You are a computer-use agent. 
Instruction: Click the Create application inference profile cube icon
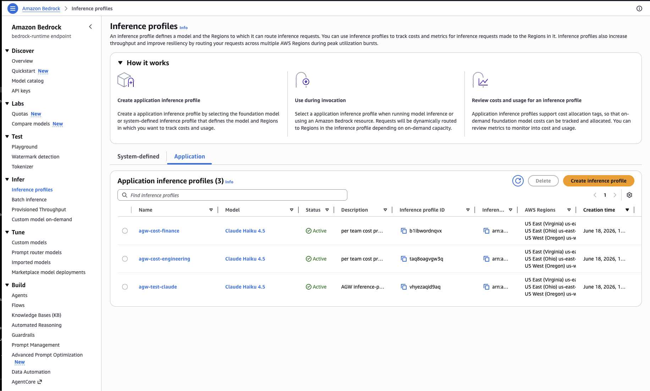(126, 80)
